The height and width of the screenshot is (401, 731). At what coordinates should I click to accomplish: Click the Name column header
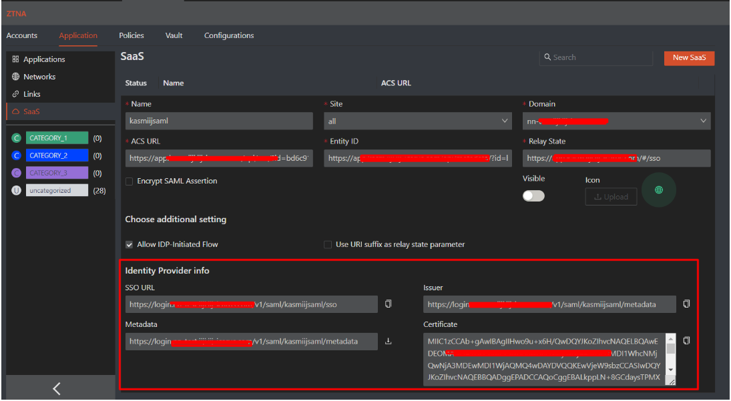(x=174, y=83)
